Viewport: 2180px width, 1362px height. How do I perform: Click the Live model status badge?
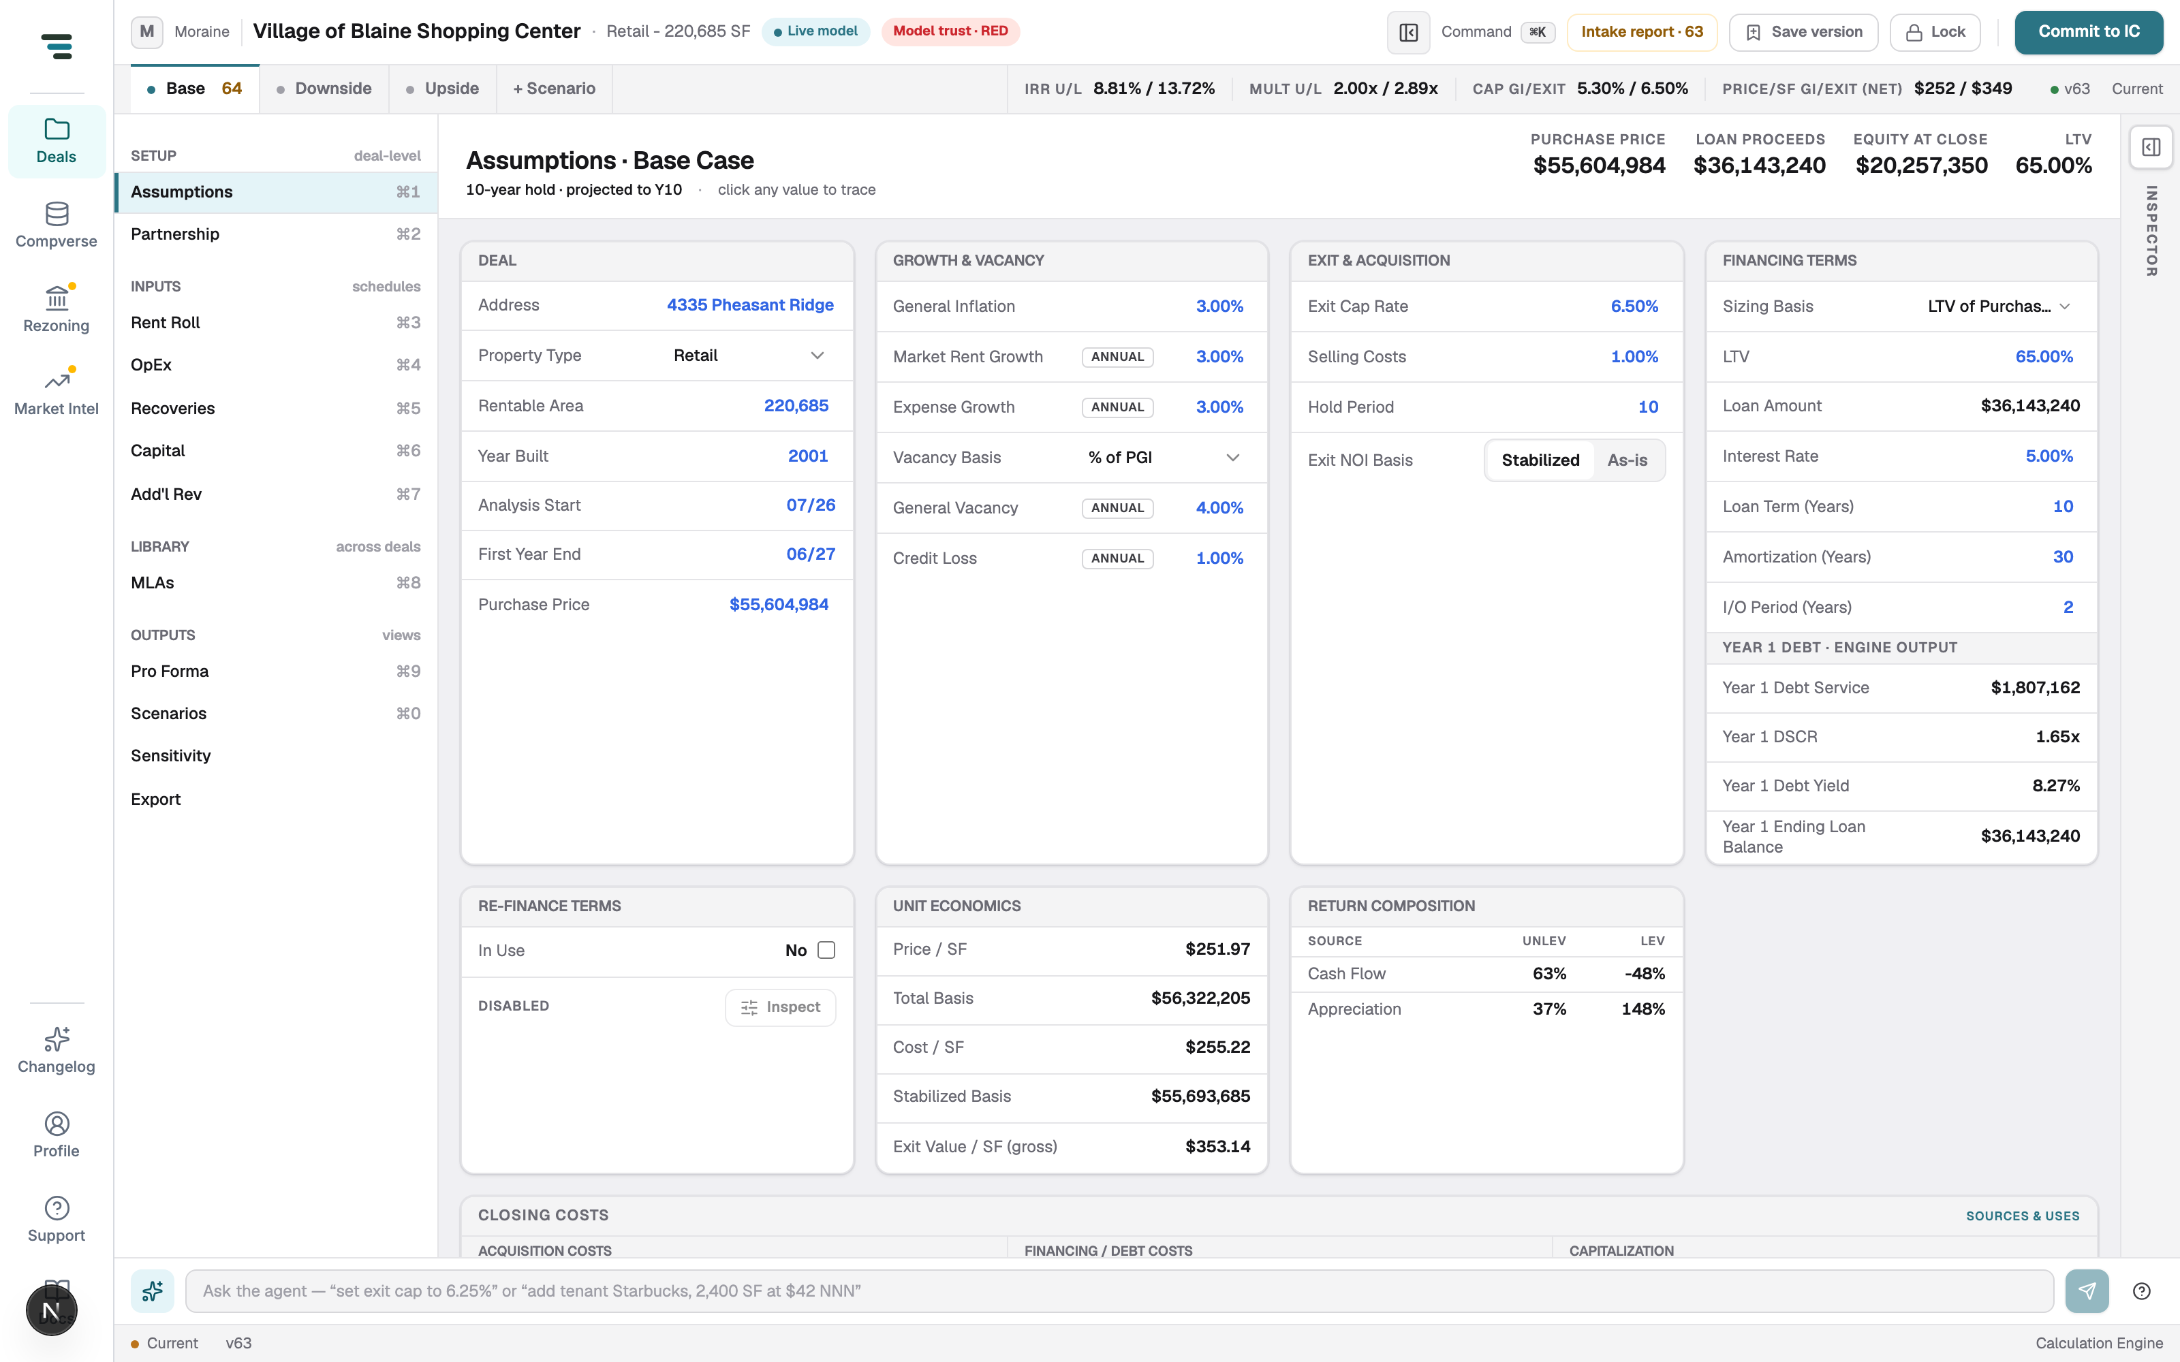tap(815, 31)
